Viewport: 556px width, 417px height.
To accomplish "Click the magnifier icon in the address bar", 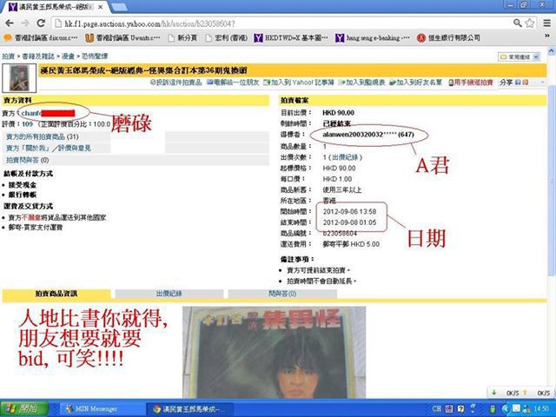I will 518,23.
